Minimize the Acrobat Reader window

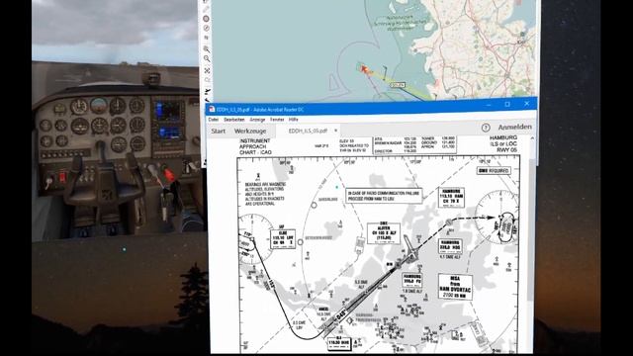(489, 104)
